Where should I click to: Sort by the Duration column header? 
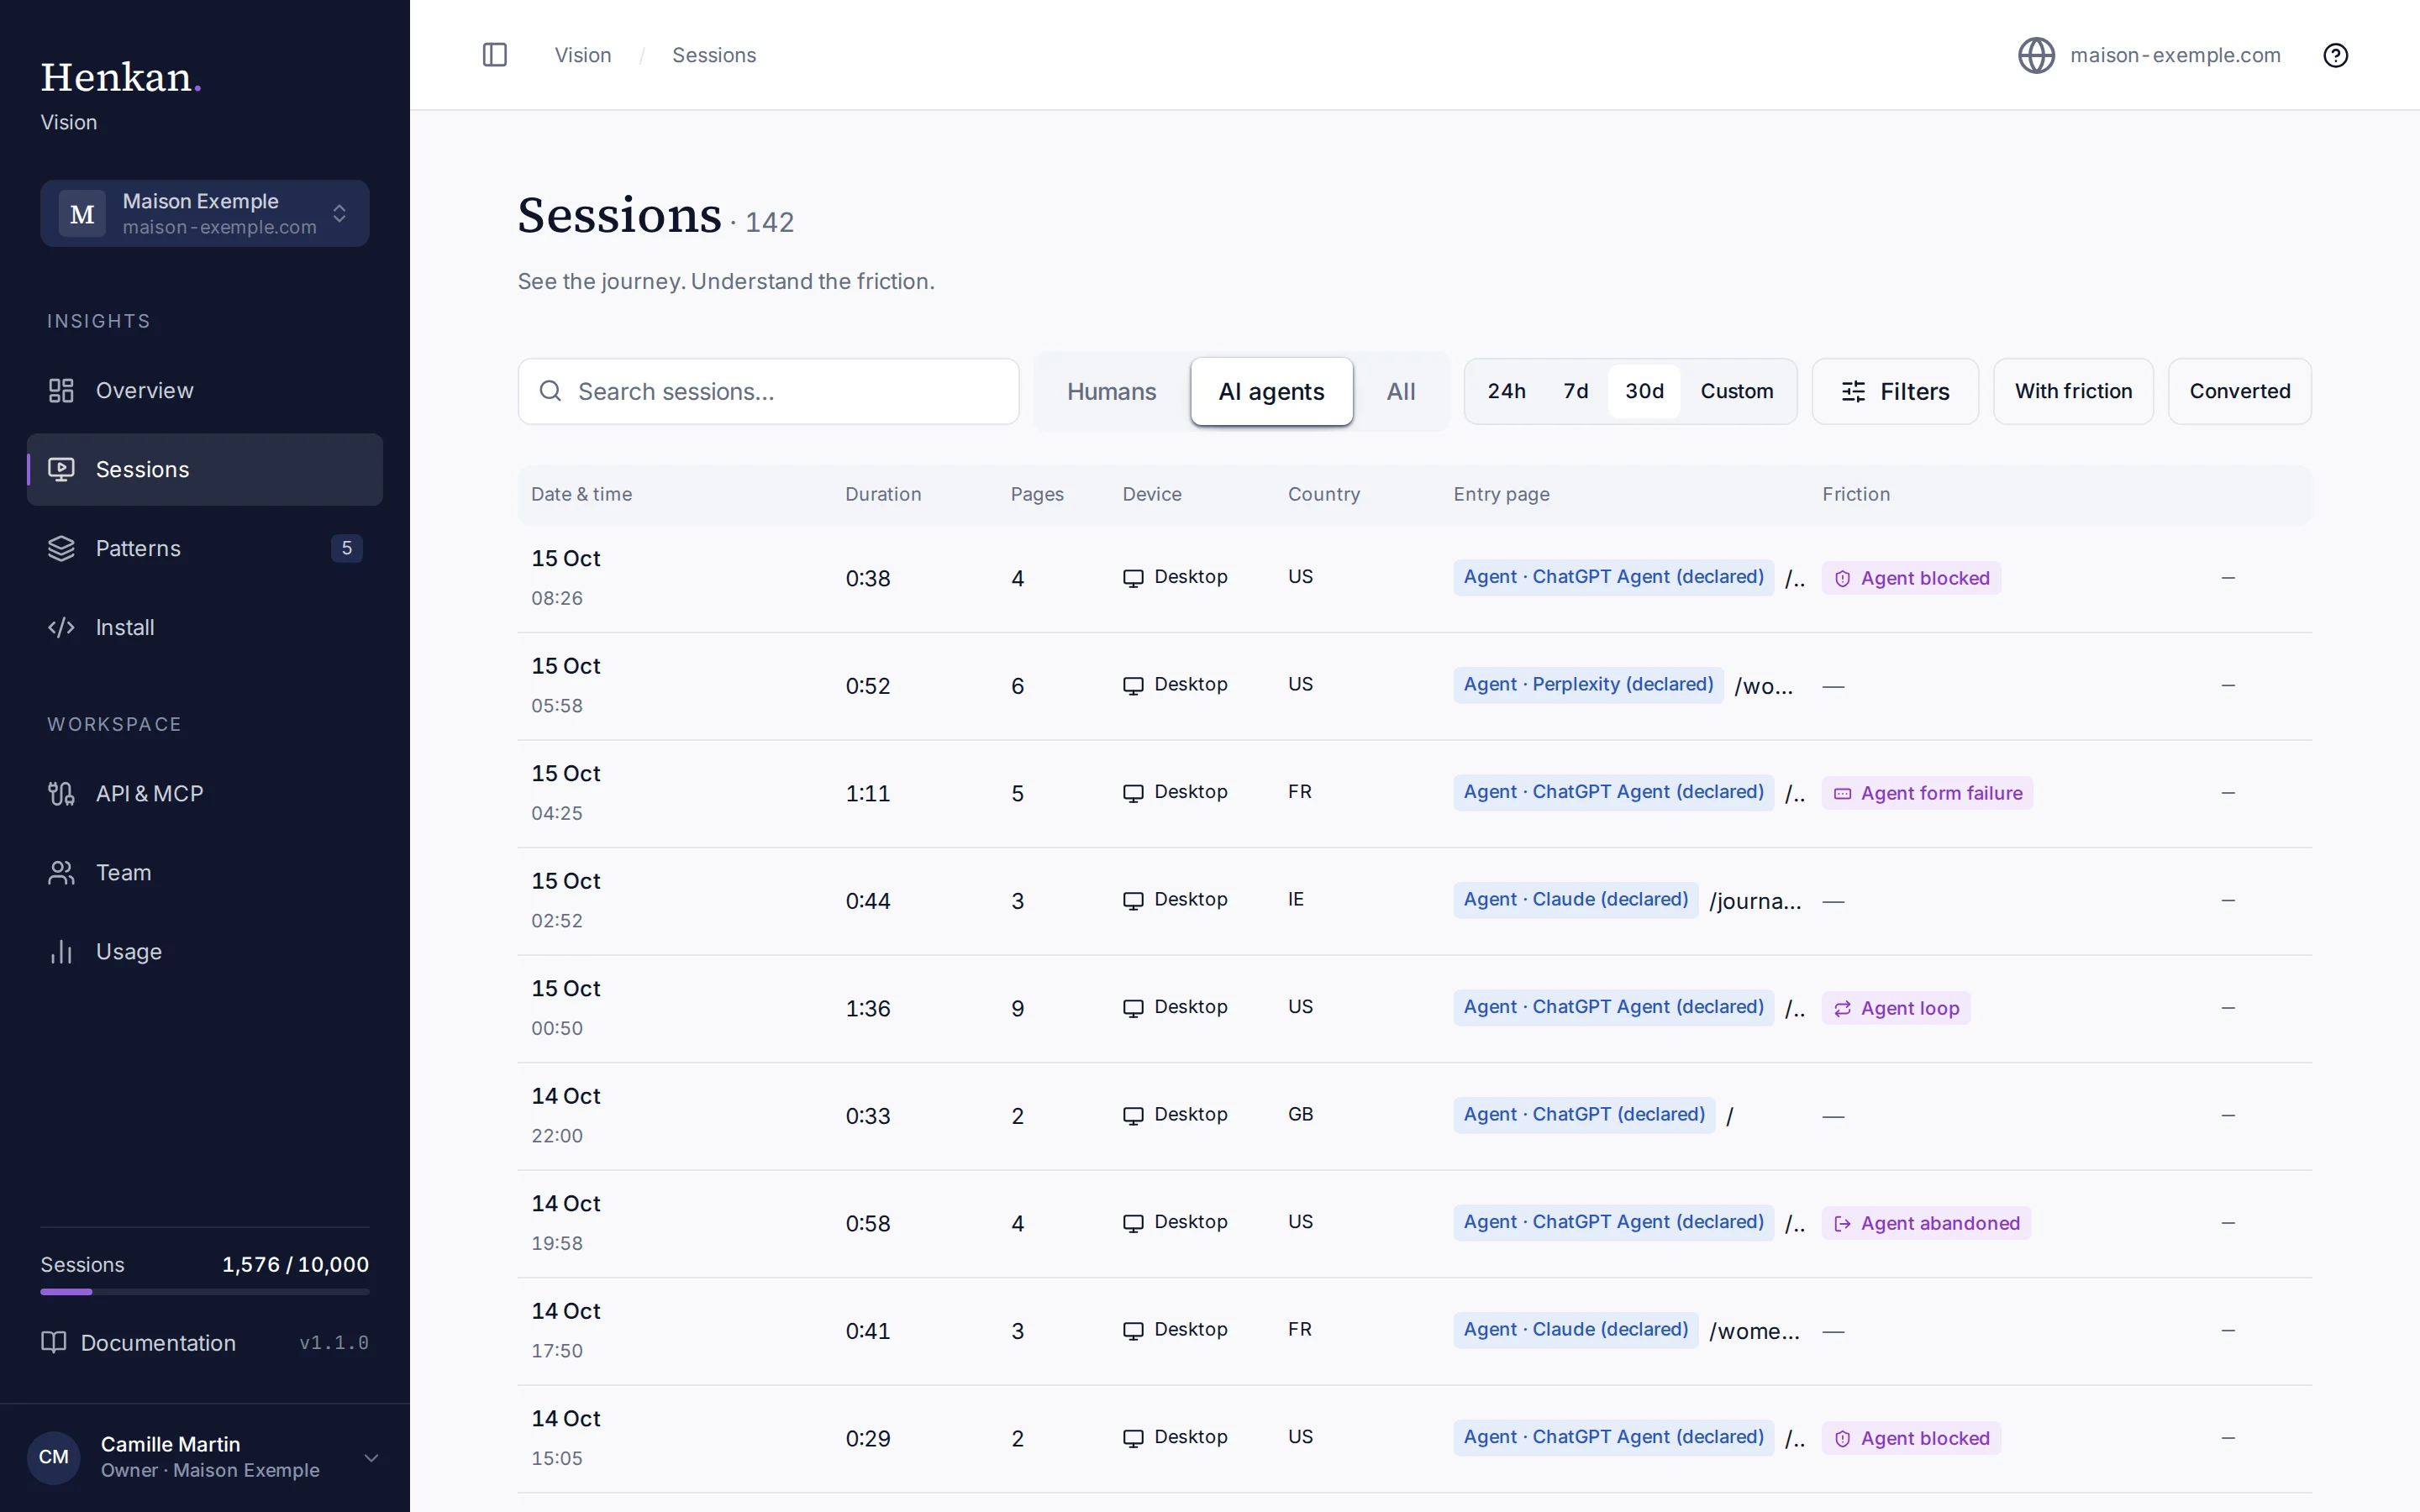[883, 494]
